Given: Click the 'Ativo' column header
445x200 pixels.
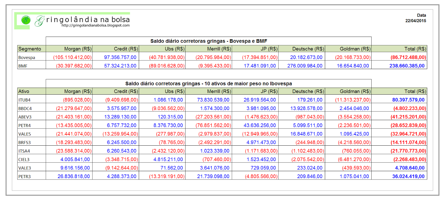Looking at the screenshot, I should pos(24,91).
